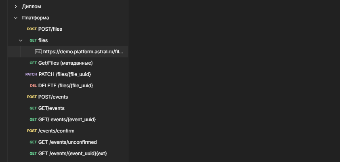Select the Диплом collection name
This screenshot has height=162, width=340.
click(x=31, y=6)
